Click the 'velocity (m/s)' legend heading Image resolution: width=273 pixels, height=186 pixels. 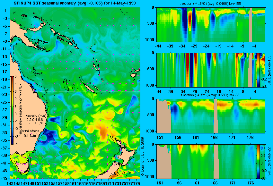pos(36,116)
